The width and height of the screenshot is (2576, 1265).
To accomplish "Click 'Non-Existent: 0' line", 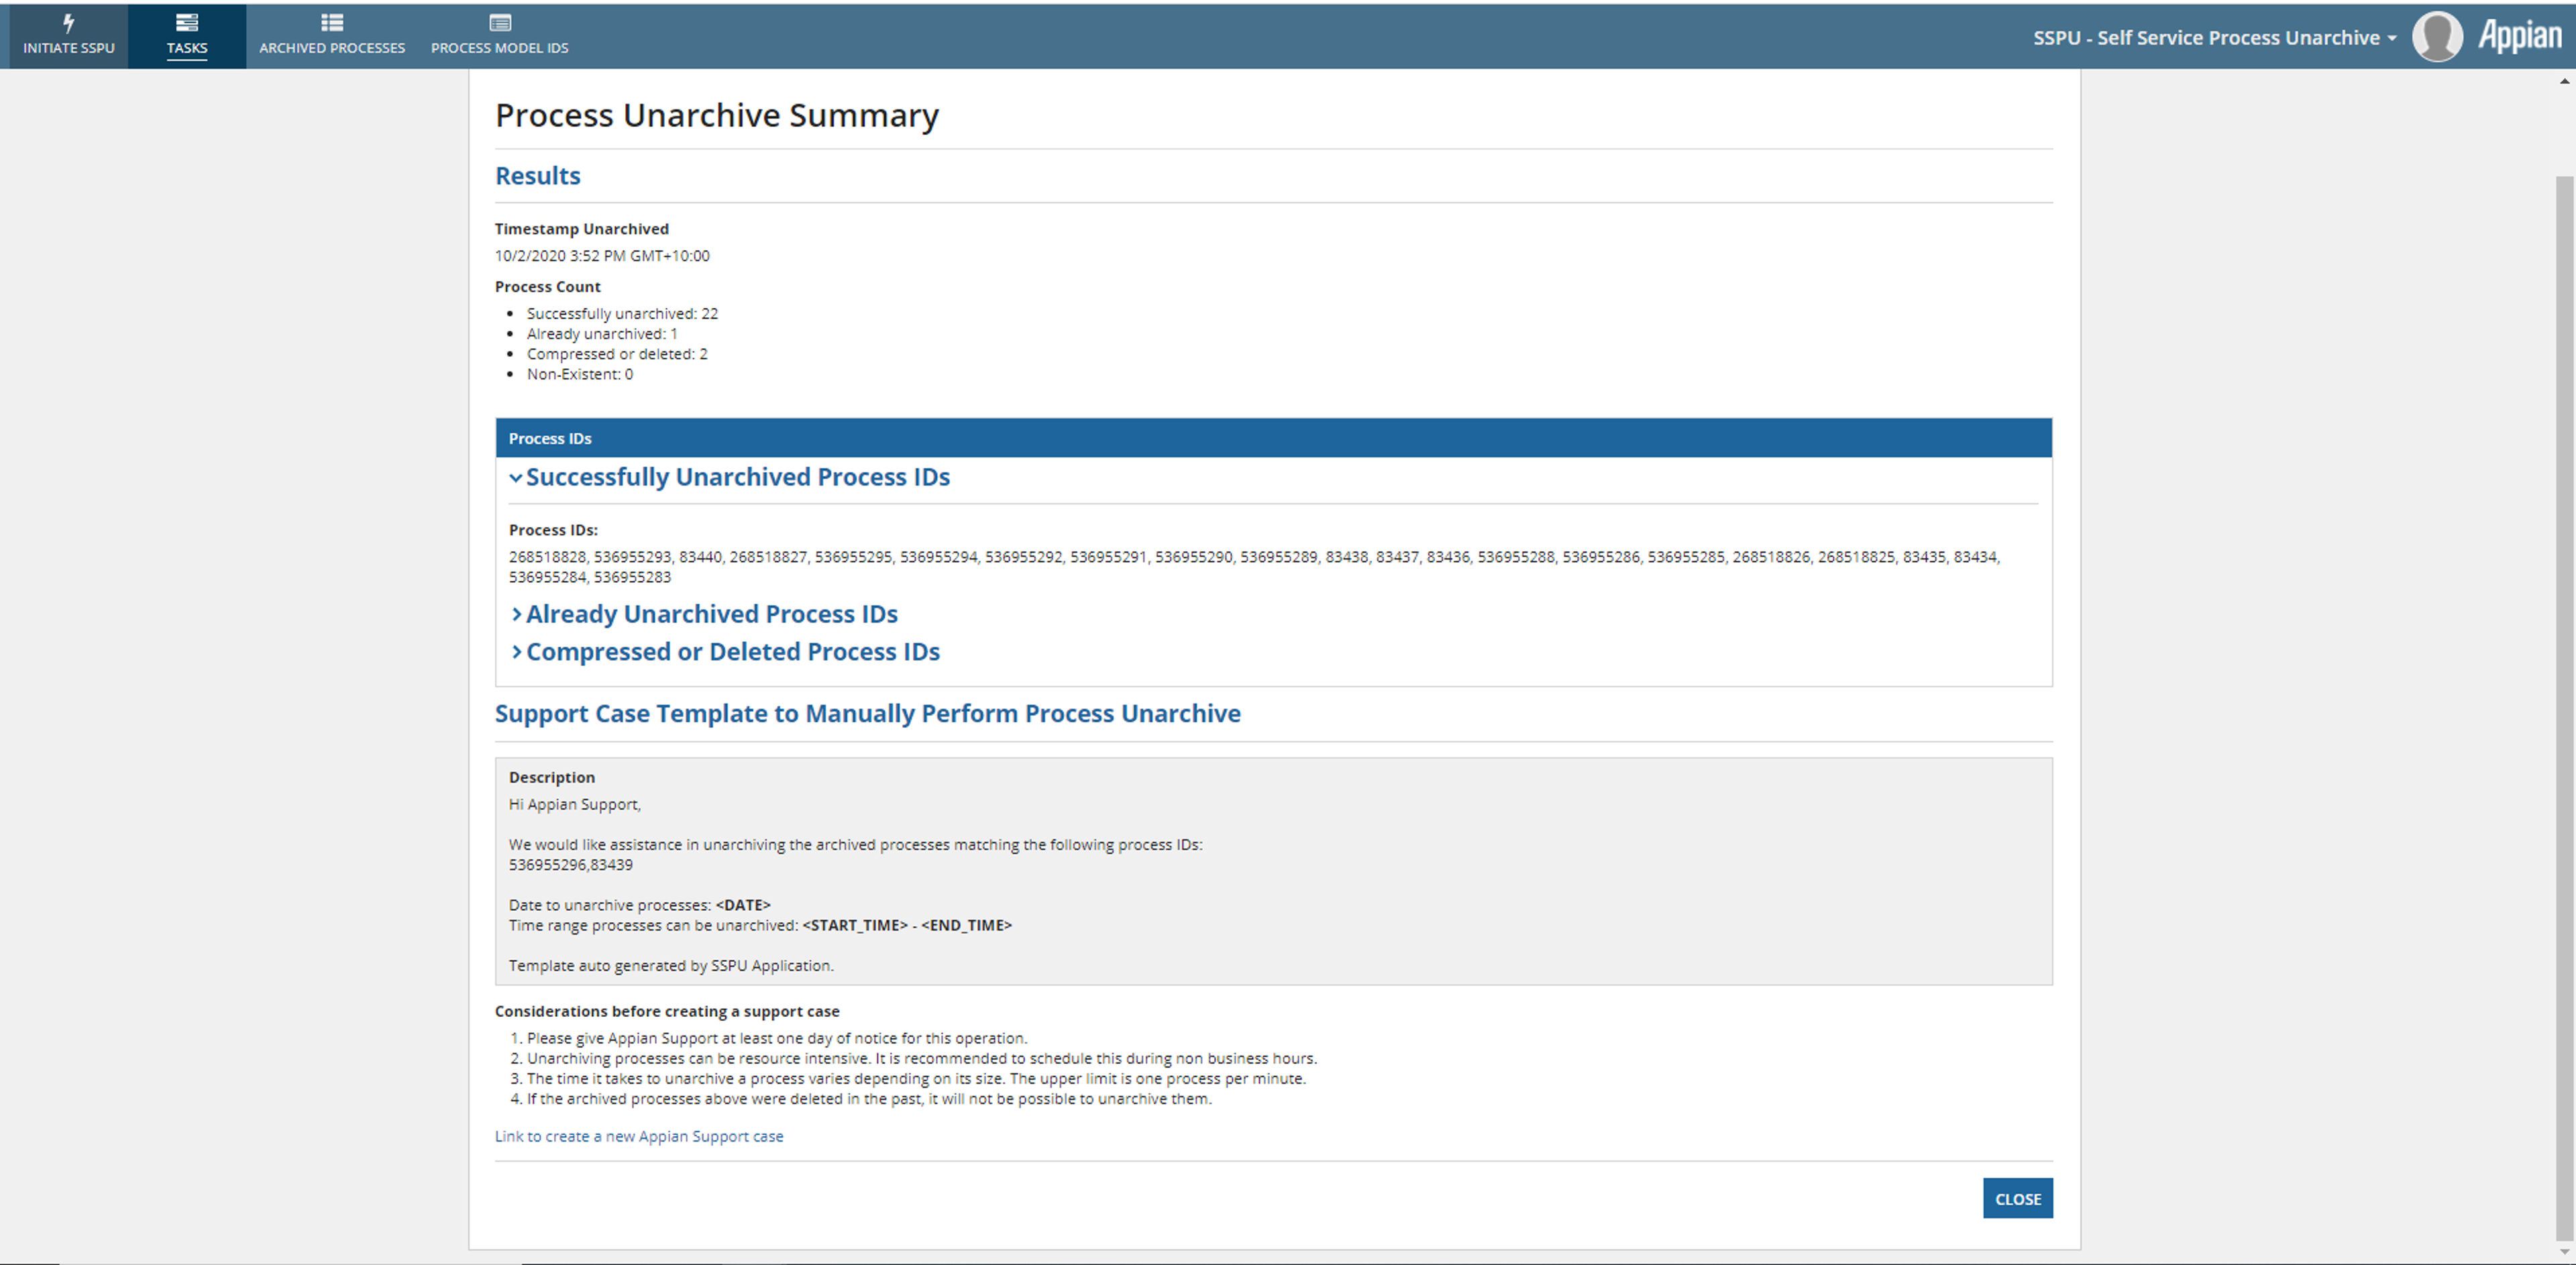I will (x=580, y=374).
